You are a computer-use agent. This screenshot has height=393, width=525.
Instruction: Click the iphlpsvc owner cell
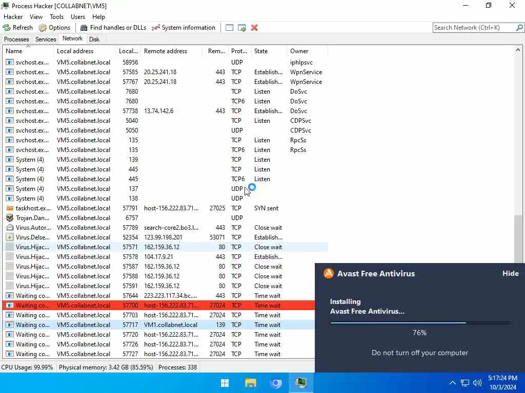tap(301, 62)
